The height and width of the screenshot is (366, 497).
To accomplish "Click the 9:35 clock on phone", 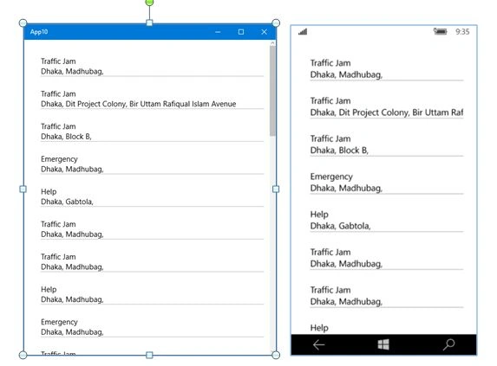I will tap(462, 32).
